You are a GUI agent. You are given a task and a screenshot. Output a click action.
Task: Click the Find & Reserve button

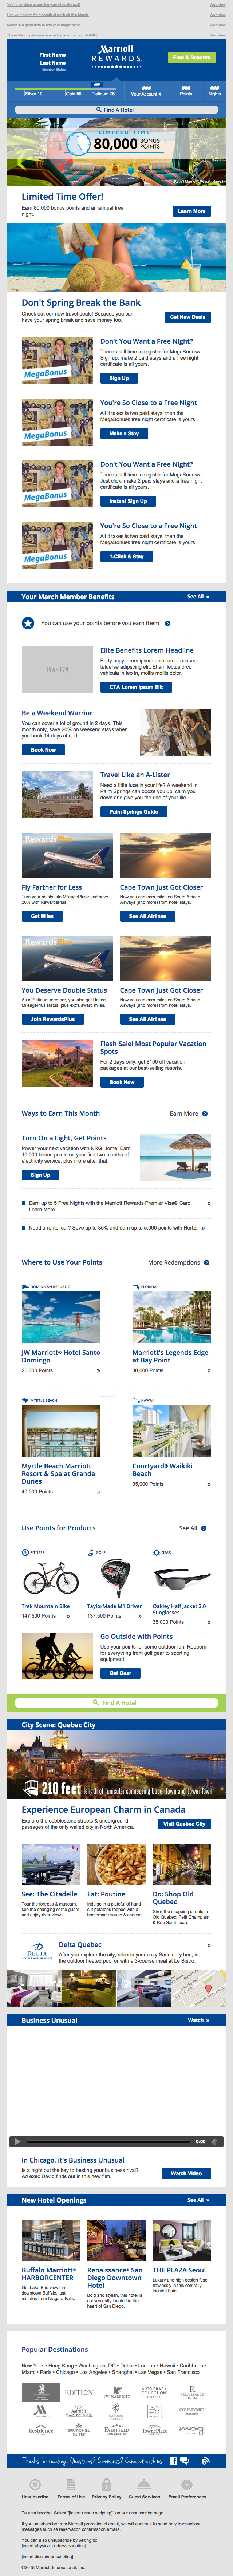tap(191, 58)
